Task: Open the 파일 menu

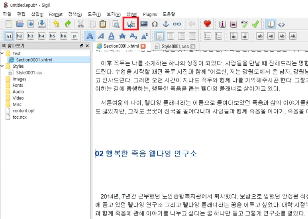Action: pos(7,14)
